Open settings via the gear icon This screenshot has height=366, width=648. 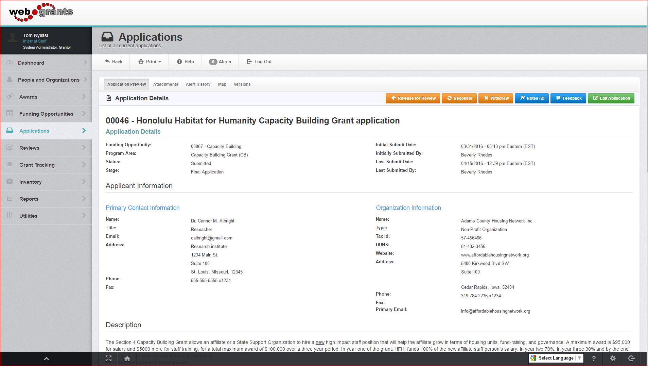[x=613, y=358]
